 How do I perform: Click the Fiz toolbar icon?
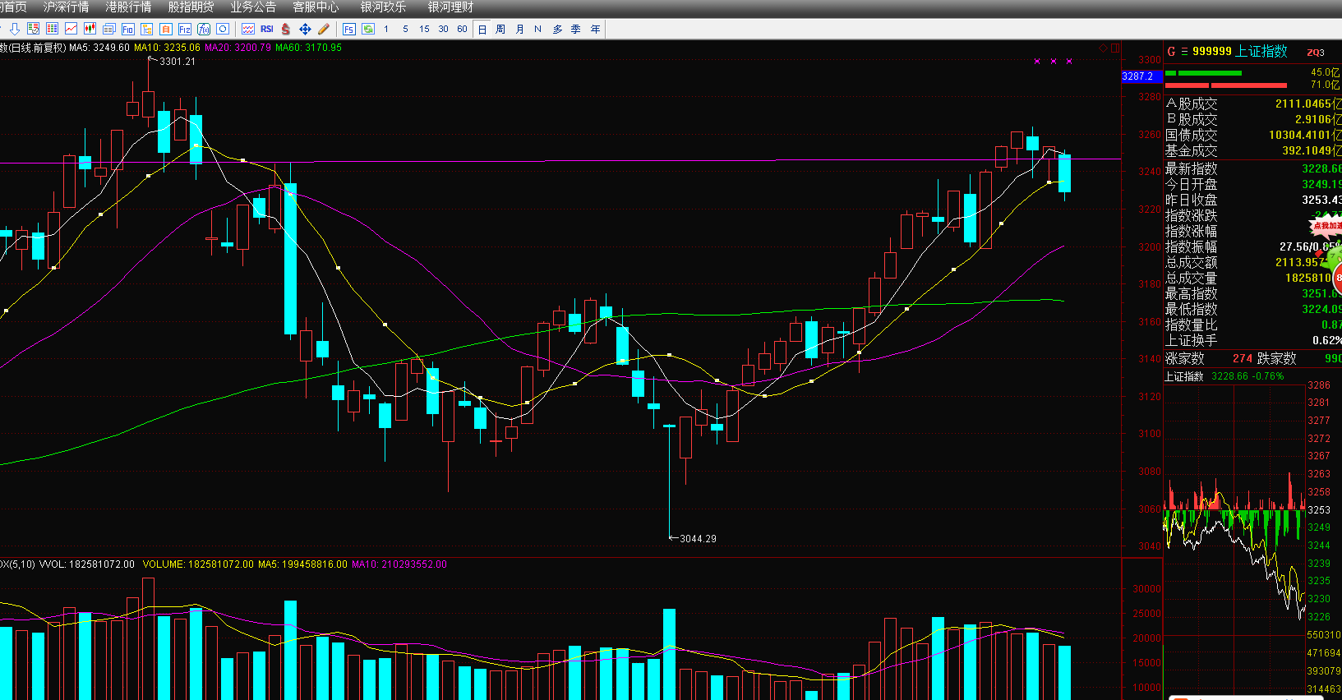(185, 29)
